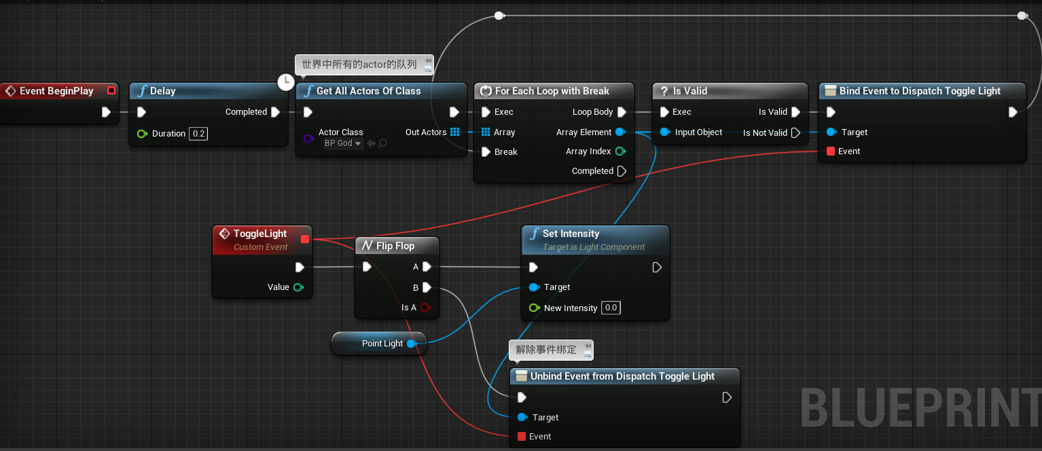1042x451 pixels.
Task: Edit the Duration value field showing 0.2
Action: coord(198,133)
